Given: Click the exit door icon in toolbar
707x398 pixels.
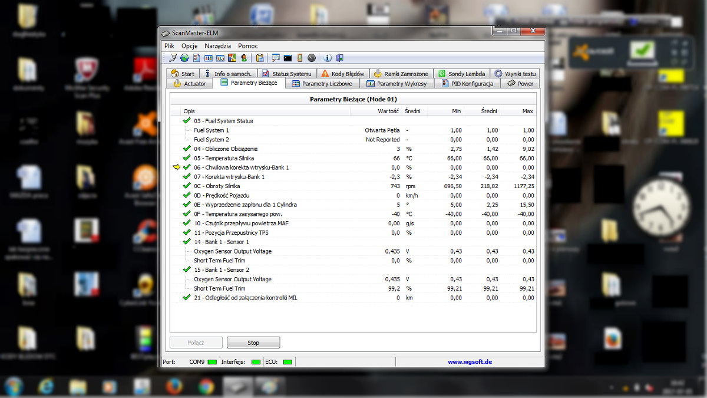Looking at the screenshot, I should point(340,58).
